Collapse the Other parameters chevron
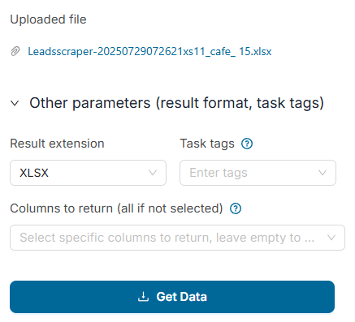Viewport: 355px width, 322px height. tap(15, 103)
